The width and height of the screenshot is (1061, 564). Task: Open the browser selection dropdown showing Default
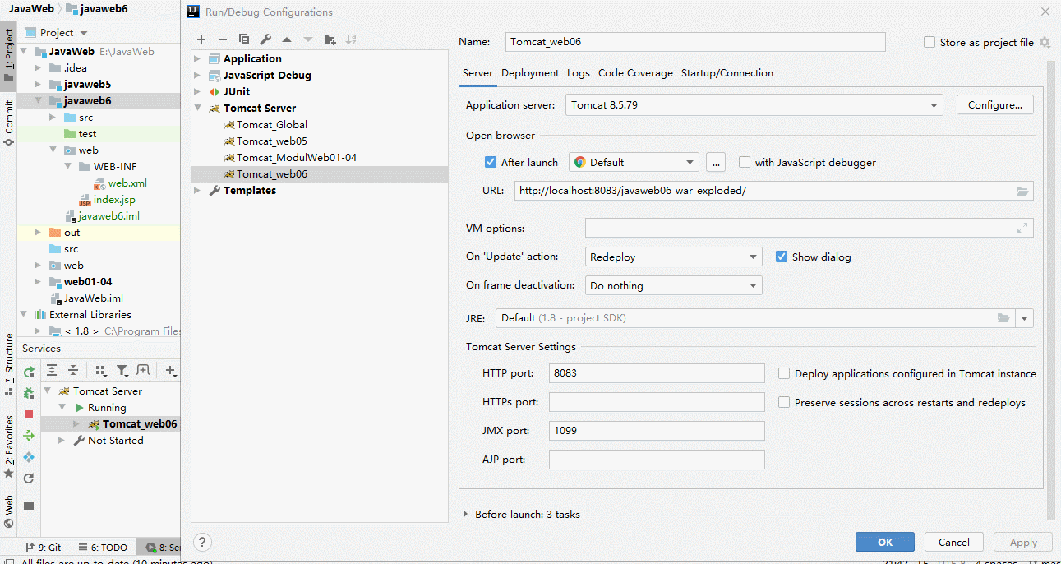pos(634,162)
